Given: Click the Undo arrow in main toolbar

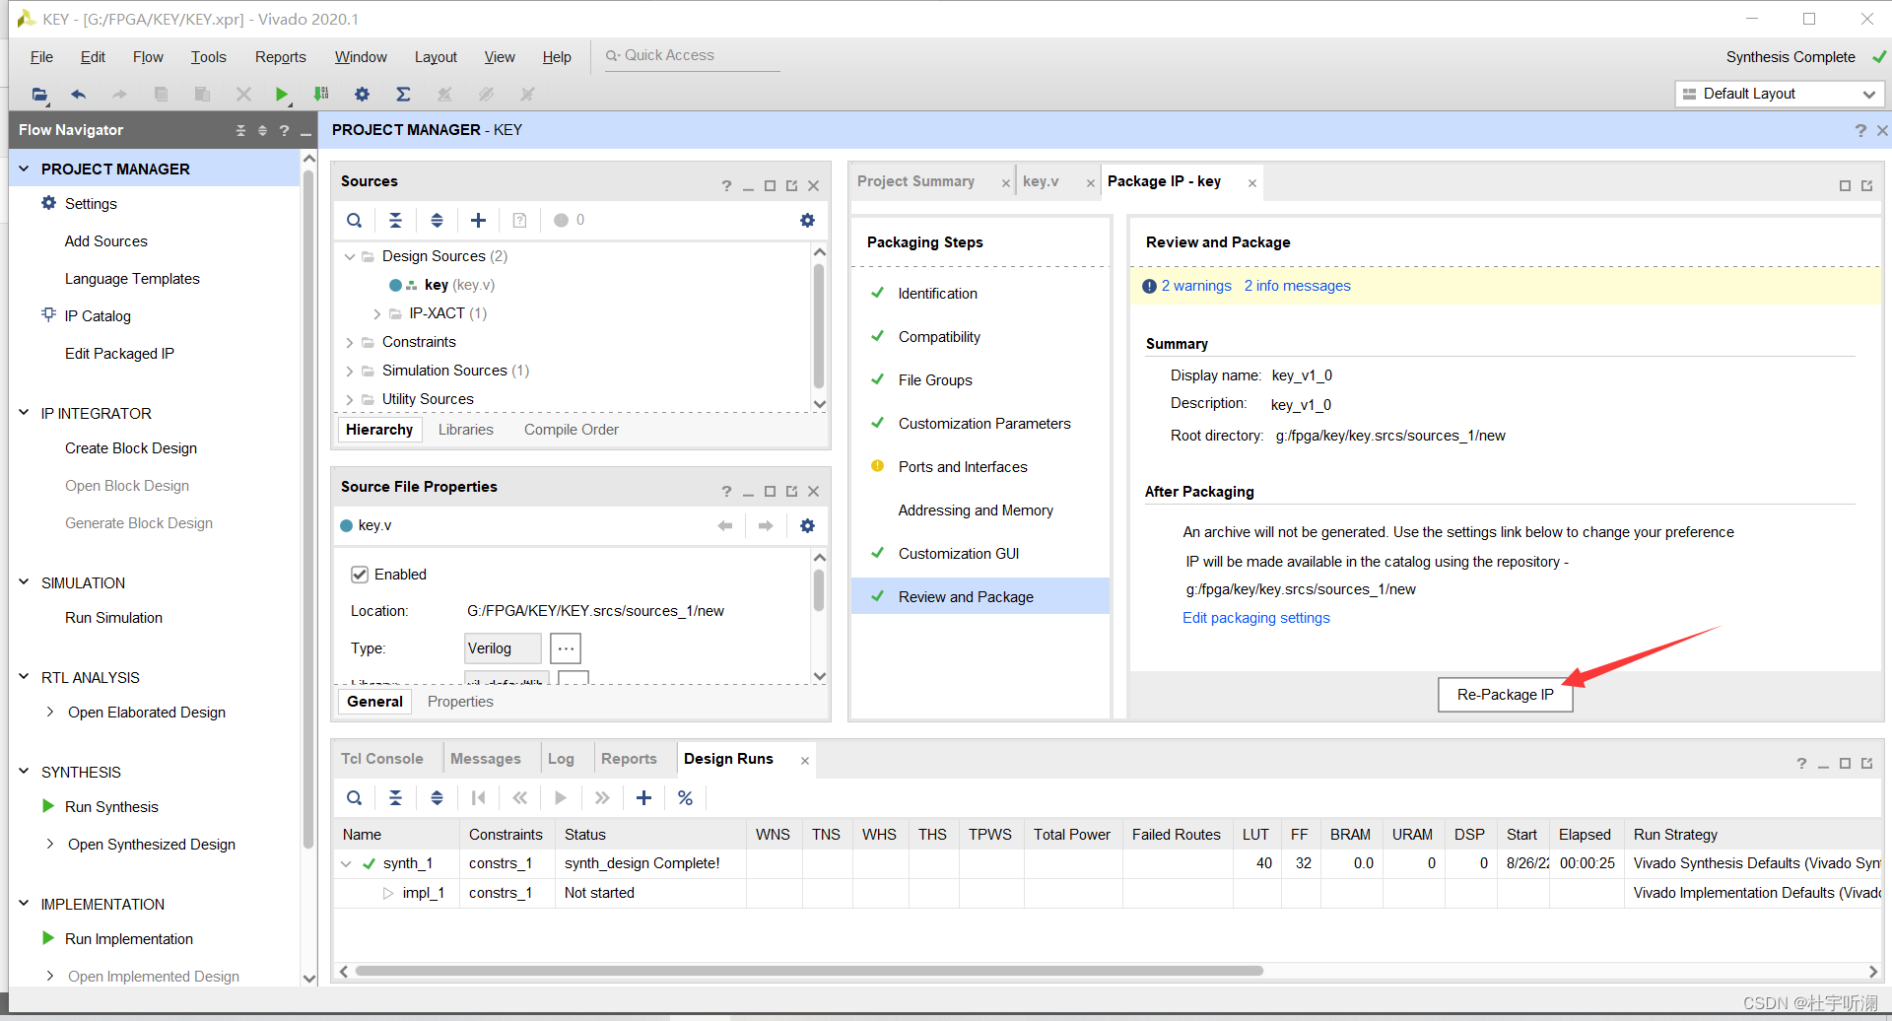Looking at the screenshot, I should tap(79, 95).
